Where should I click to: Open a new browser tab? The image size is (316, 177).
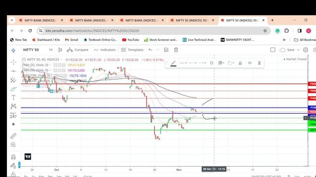coord(272,20)
